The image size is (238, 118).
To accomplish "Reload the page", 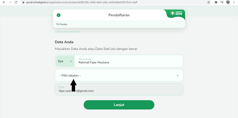I will coord(16,2).
